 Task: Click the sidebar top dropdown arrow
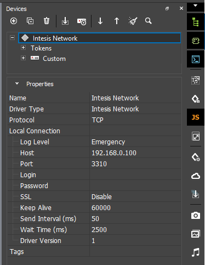196,5
